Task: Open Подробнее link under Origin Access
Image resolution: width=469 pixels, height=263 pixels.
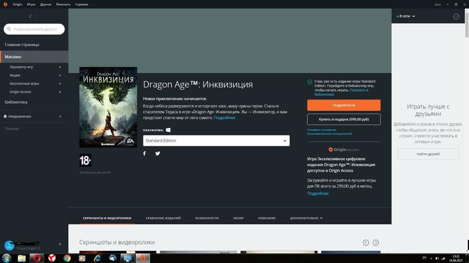Action: click(318, 193)
